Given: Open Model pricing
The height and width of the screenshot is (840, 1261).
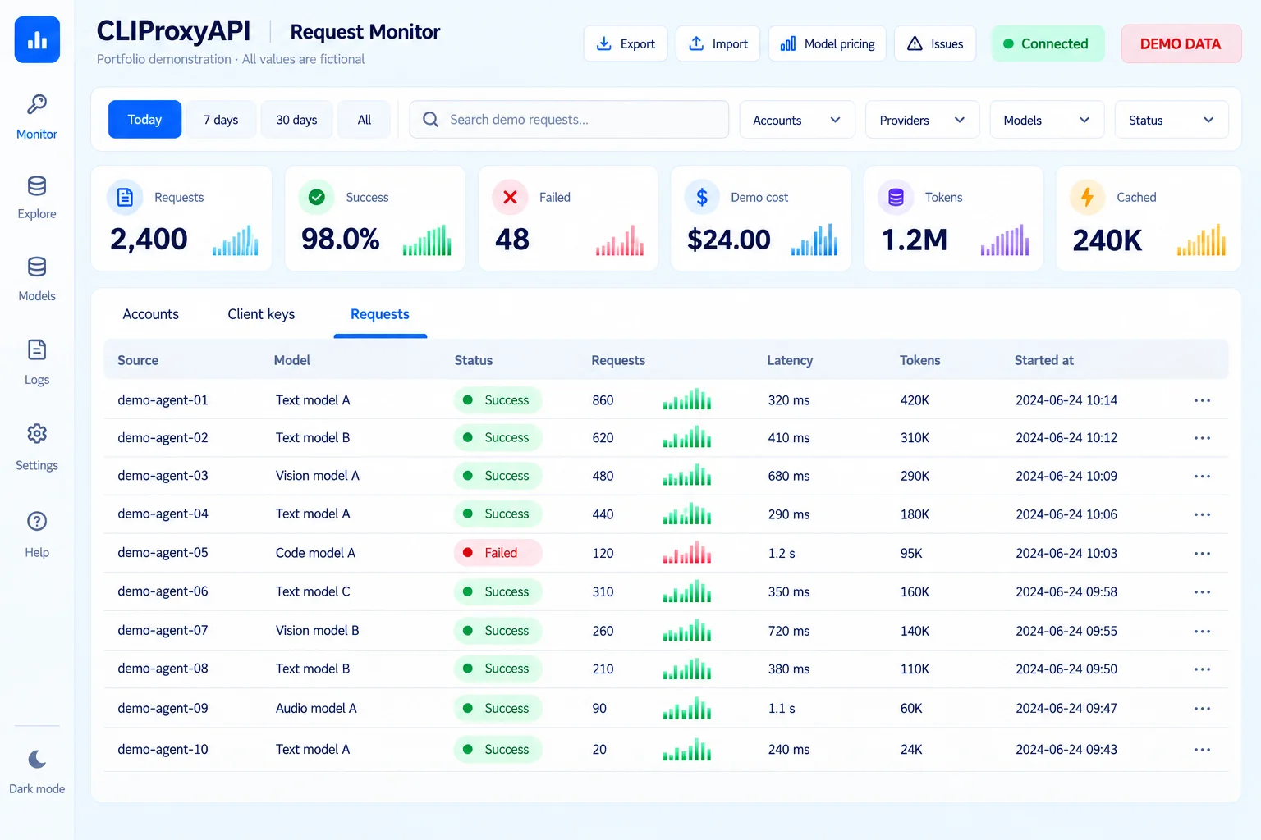Looking at the screenshot, I should tap(827, 43).
